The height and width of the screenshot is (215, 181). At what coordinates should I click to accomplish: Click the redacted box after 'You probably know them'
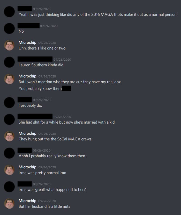tap(66, 88)
